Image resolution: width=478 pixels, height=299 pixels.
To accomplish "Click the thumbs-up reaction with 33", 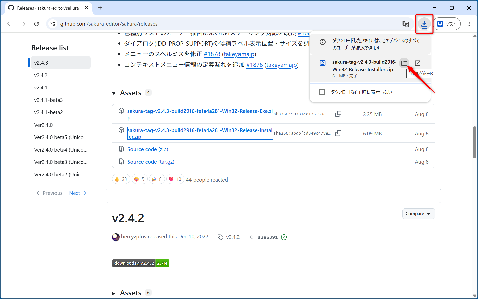I will tap(121, 179).
